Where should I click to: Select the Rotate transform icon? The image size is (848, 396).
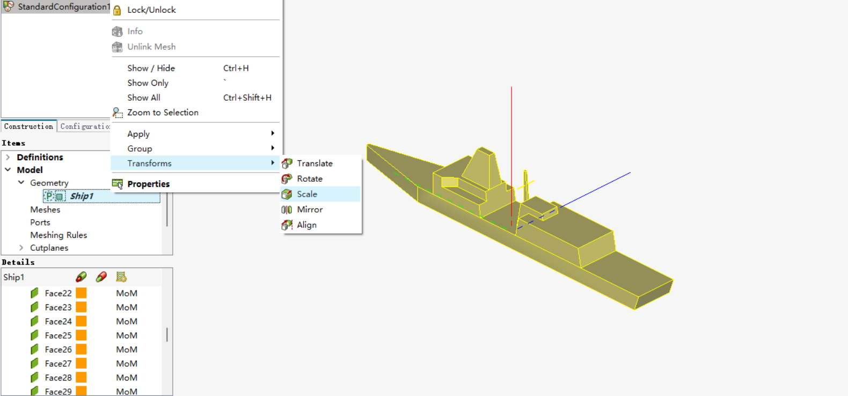point(287,179)
